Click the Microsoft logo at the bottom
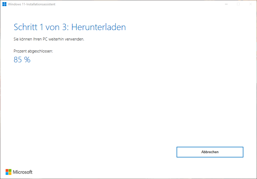Image resolution: width=257 pixels, height=179 pixels. tap(19, 172)
